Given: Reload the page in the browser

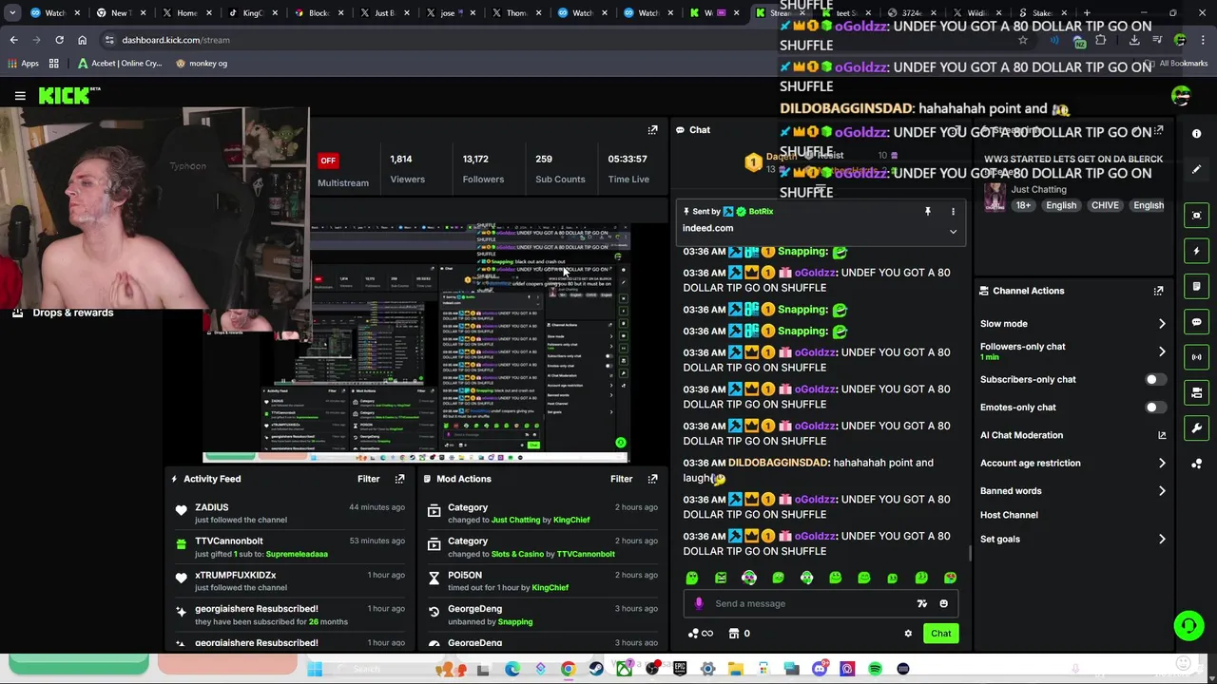Looking at the screenshot, I should point(59,40).
